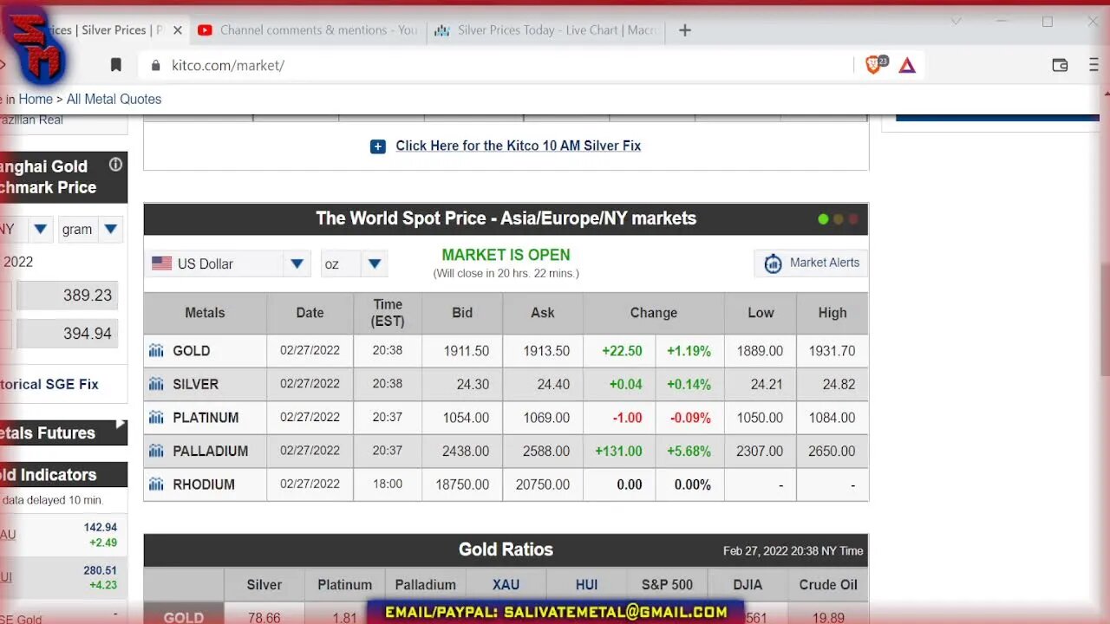Click the HUI indicator value 280.51
Screen dimensions: 1110x624
(101, 570)
